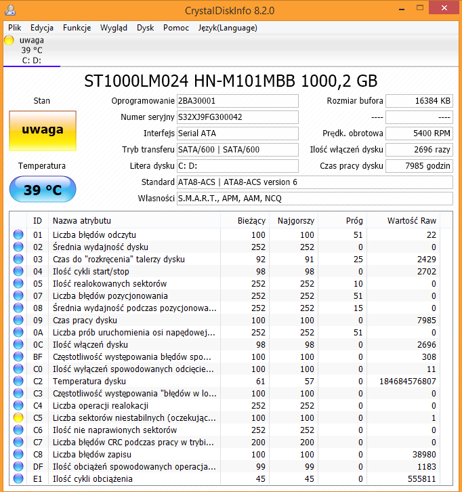Click the Interfejs field showing Serial ATA
This screenshot has width=462, height=492.
coord(237,134)
